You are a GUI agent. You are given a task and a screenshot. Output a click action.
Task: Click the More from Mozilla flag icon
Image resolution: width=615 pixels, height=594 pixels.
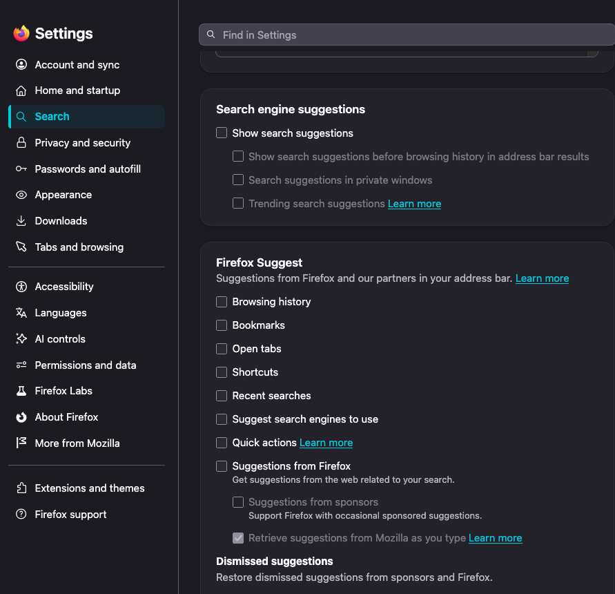pyautogui.click(x=21, y=443)
